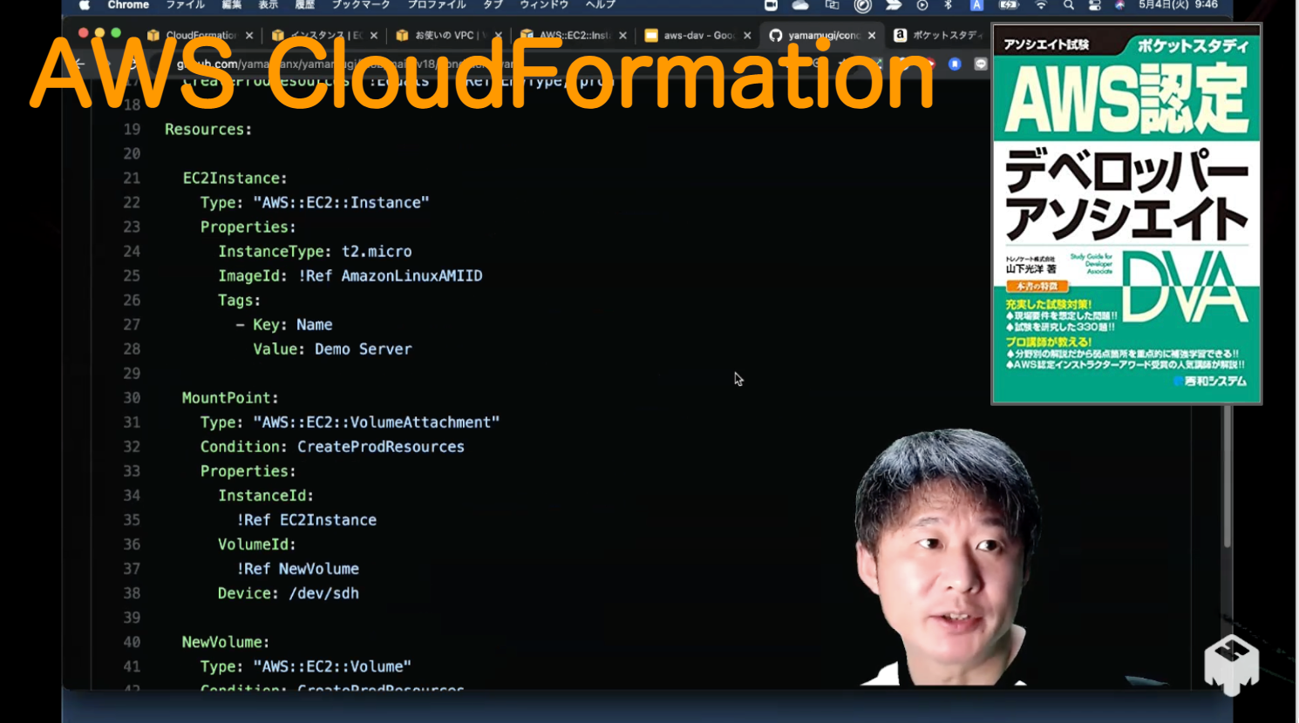Image resolution: width=1299 pixels, height=723 pixels.
Task: Open the Apple menu
Action: pyautogui.click(x=85, y=5)
